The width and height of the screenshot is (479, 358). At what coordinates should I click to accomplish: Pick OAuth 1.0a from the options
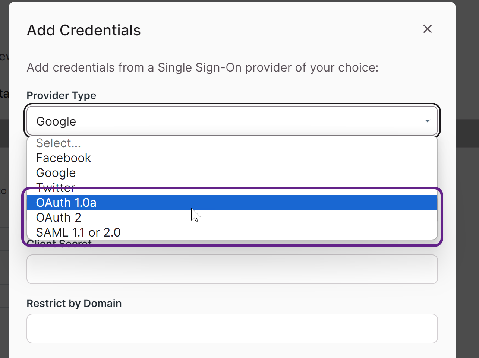coord(66,202)
